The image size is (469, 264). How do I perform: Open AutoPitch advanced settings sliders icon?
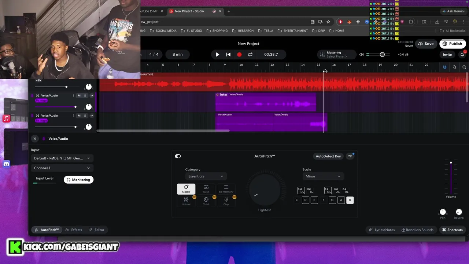click(350, 156)
